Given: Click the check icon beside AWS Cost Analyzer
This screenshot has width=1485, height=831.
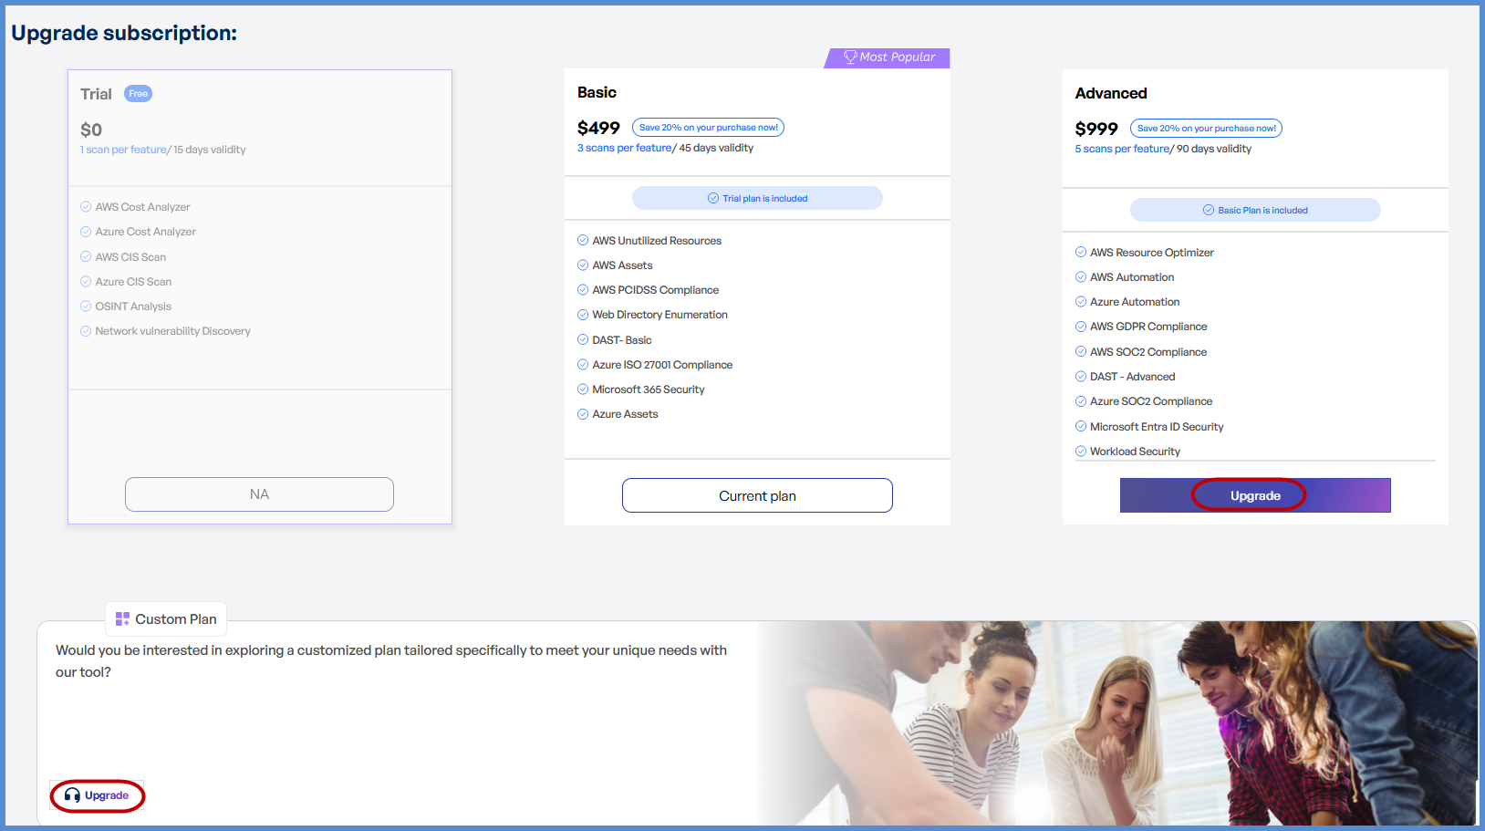Looking at the screenshot, I should click(x=86, y=207).
